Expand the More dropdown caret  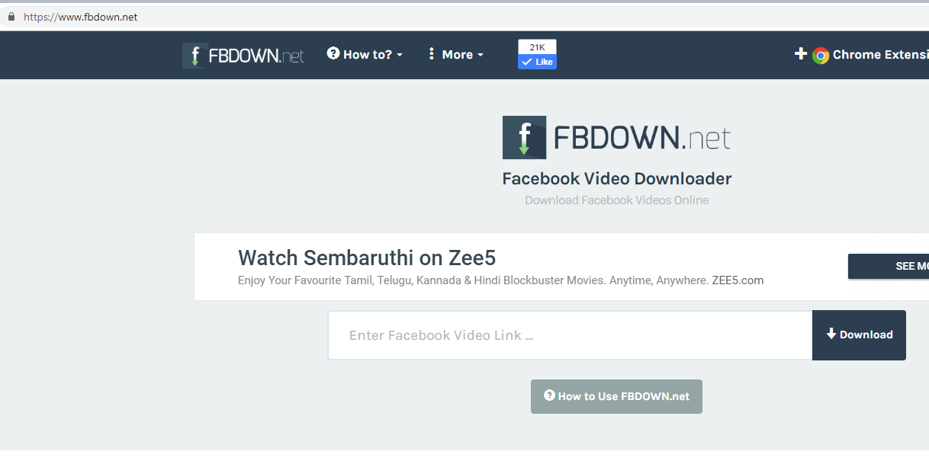coord(481,55)
